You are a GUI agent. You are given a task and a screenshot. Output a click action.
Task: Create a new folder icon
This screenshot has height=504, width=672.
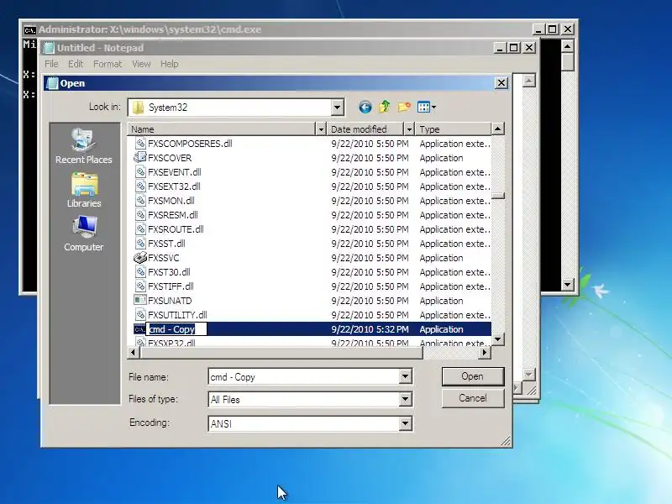(404, 107)
